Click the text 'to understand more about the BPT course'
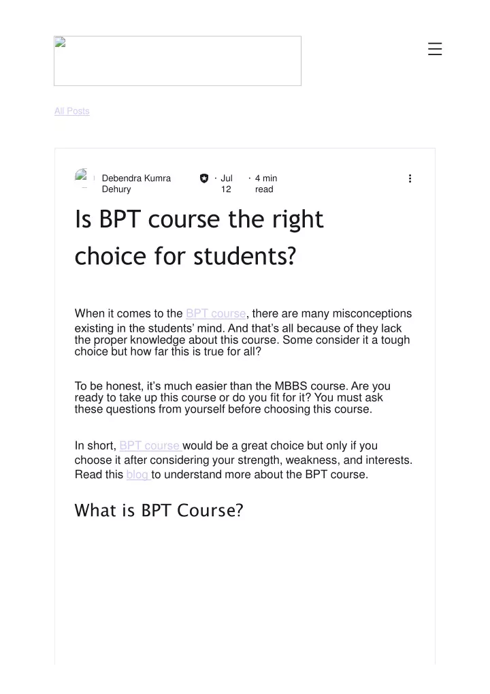 (x=259, y=475)
